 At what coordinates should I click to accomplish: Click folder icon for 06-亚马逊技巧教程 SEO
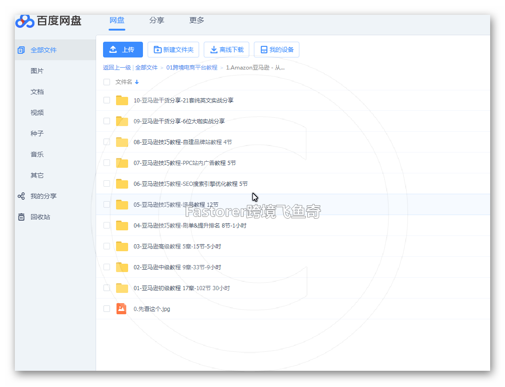(122, 184)
